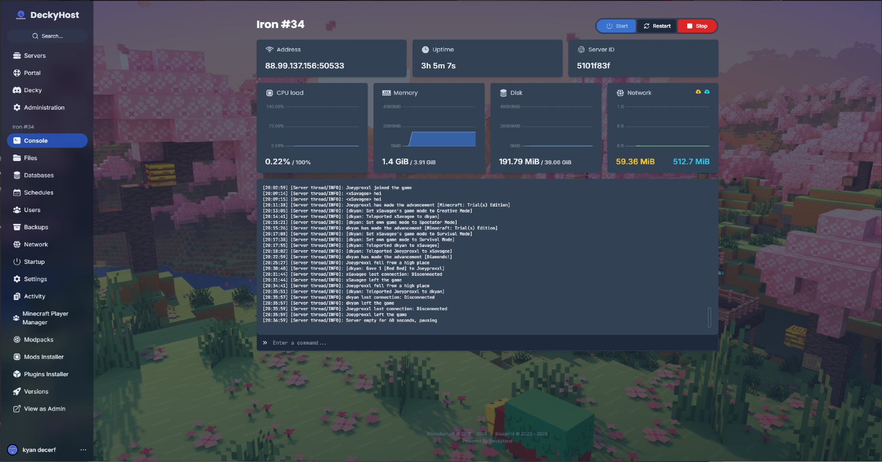The height and width of the screenshot is (462, 882).
Task: Click the Decky gamepad icon
Action: pos(17,90)
